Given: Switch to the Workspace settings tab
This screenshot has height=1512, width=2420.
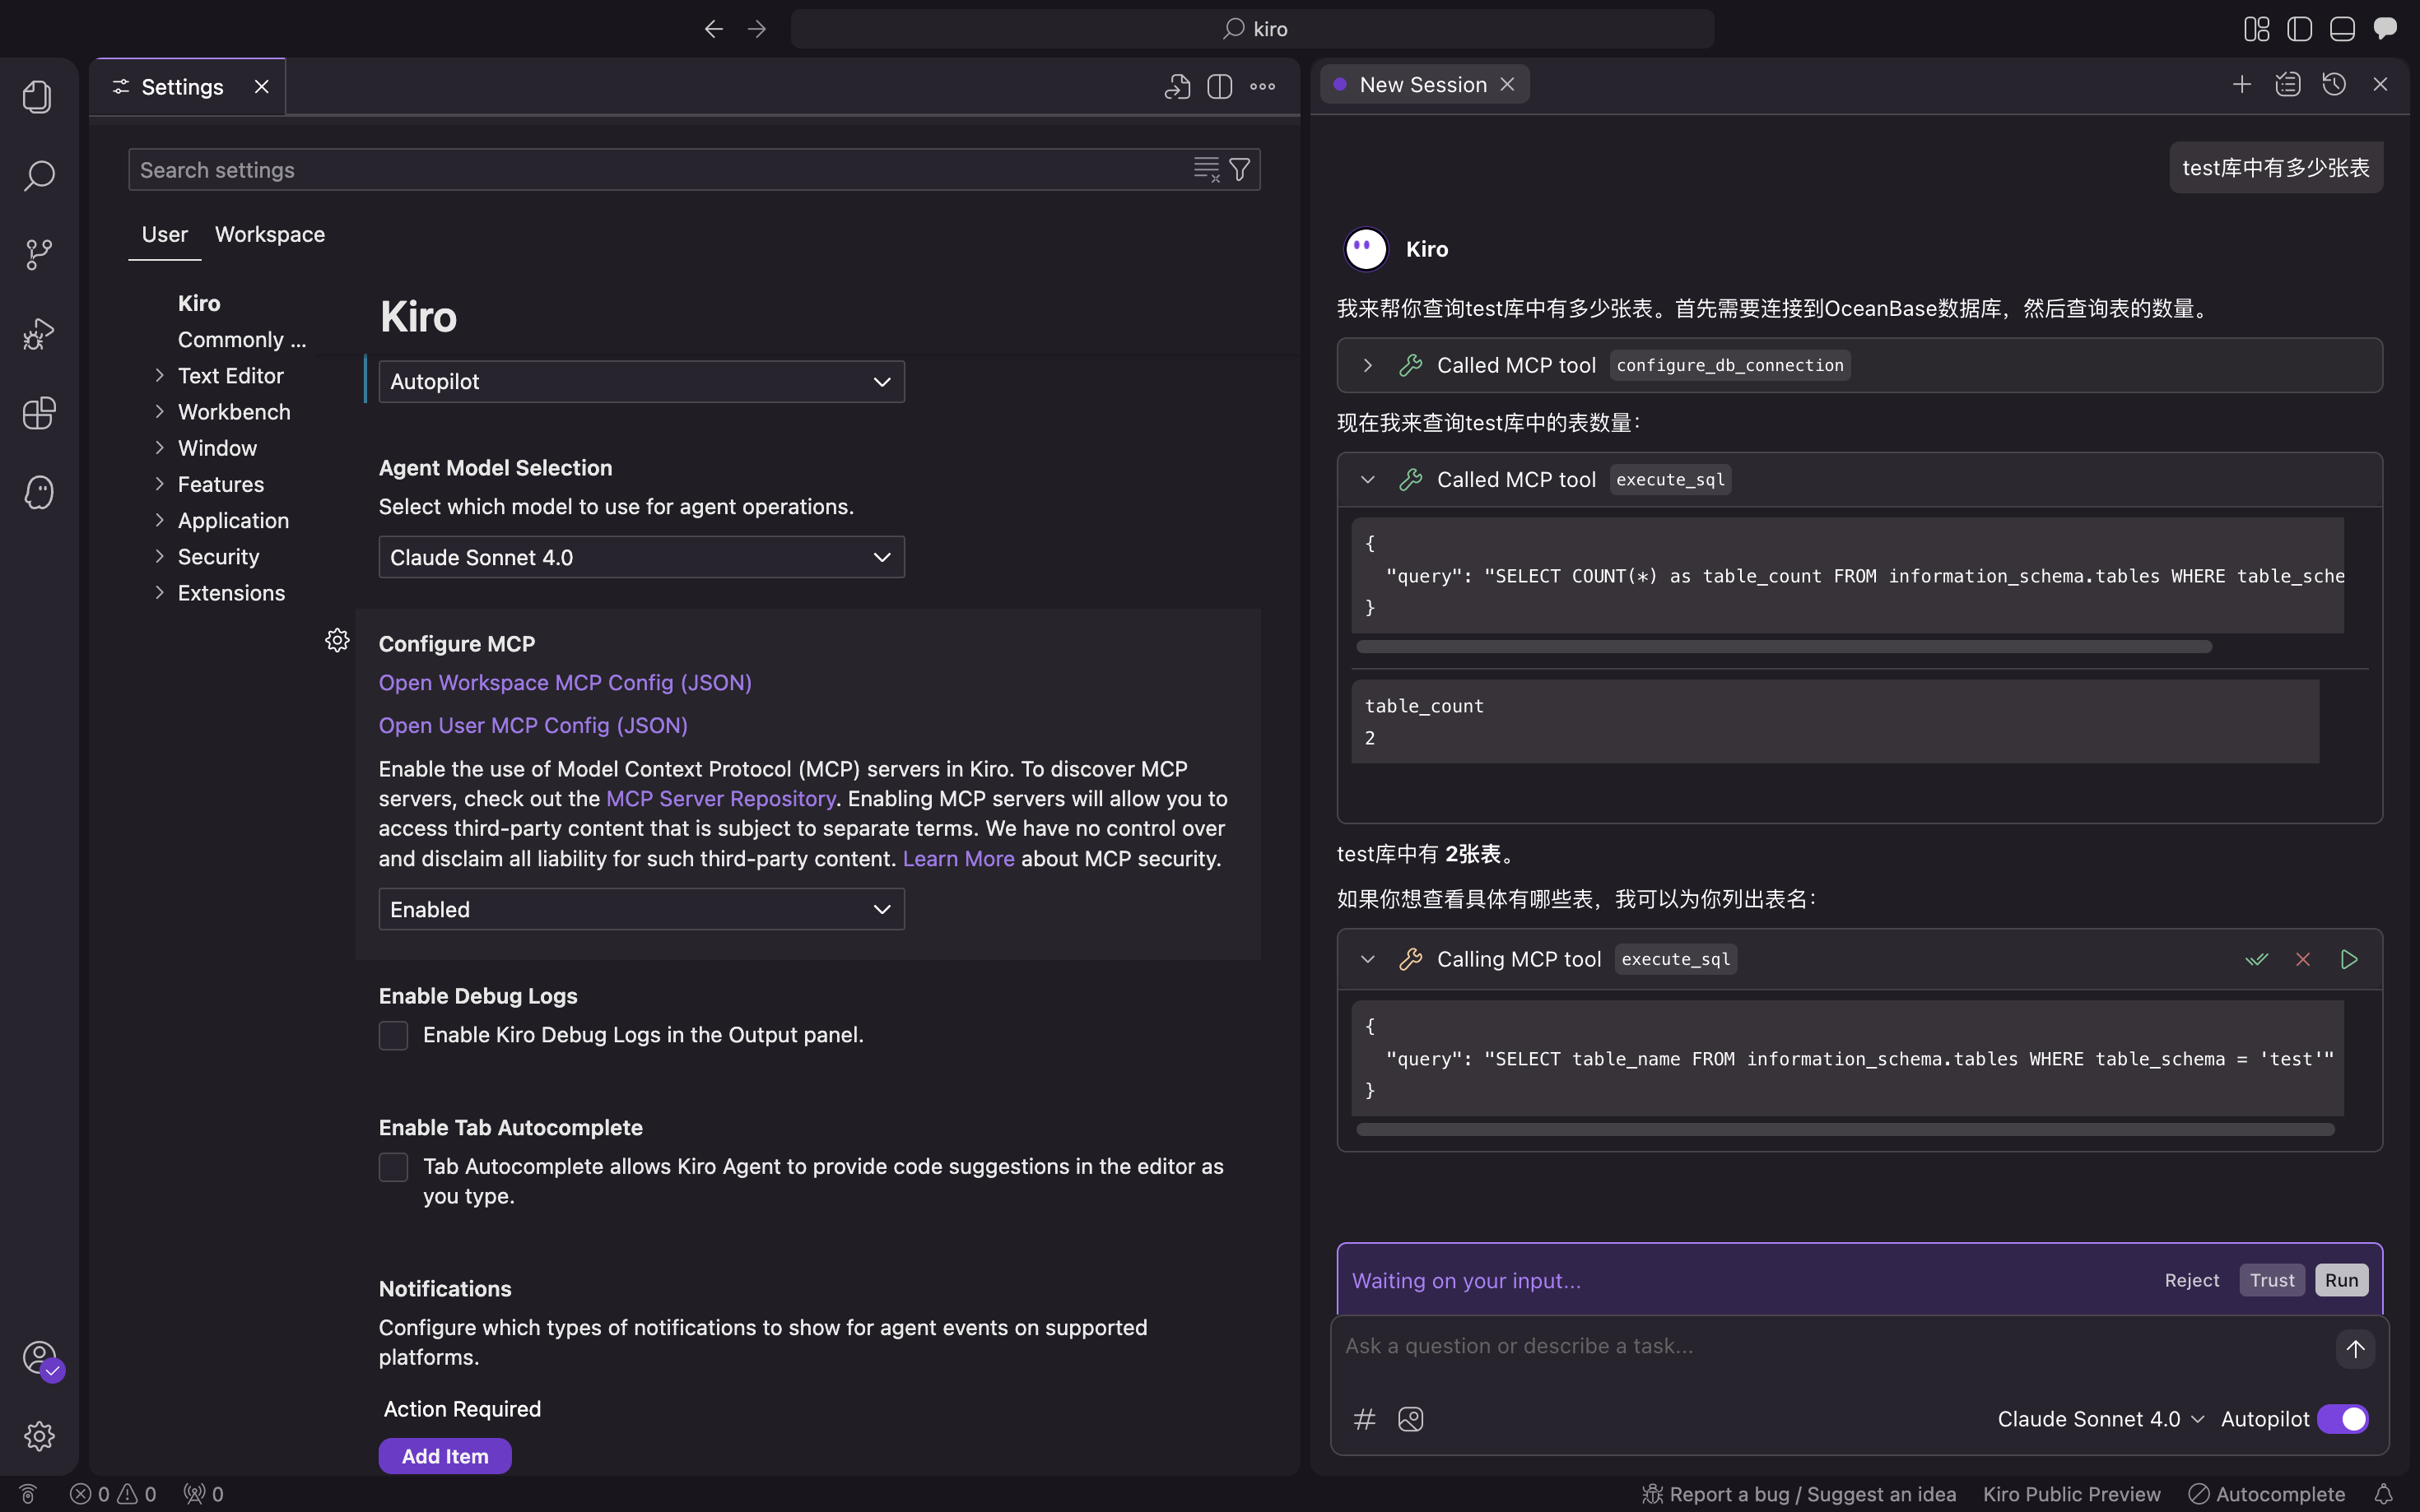Looking at the screenshot, I should [x=270, y=234].
